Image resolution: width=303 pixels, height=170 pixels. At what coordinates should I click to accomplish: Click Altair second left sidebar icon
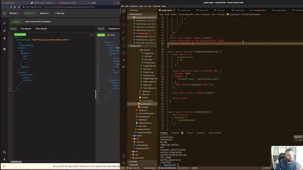click(x=4, y=31)
